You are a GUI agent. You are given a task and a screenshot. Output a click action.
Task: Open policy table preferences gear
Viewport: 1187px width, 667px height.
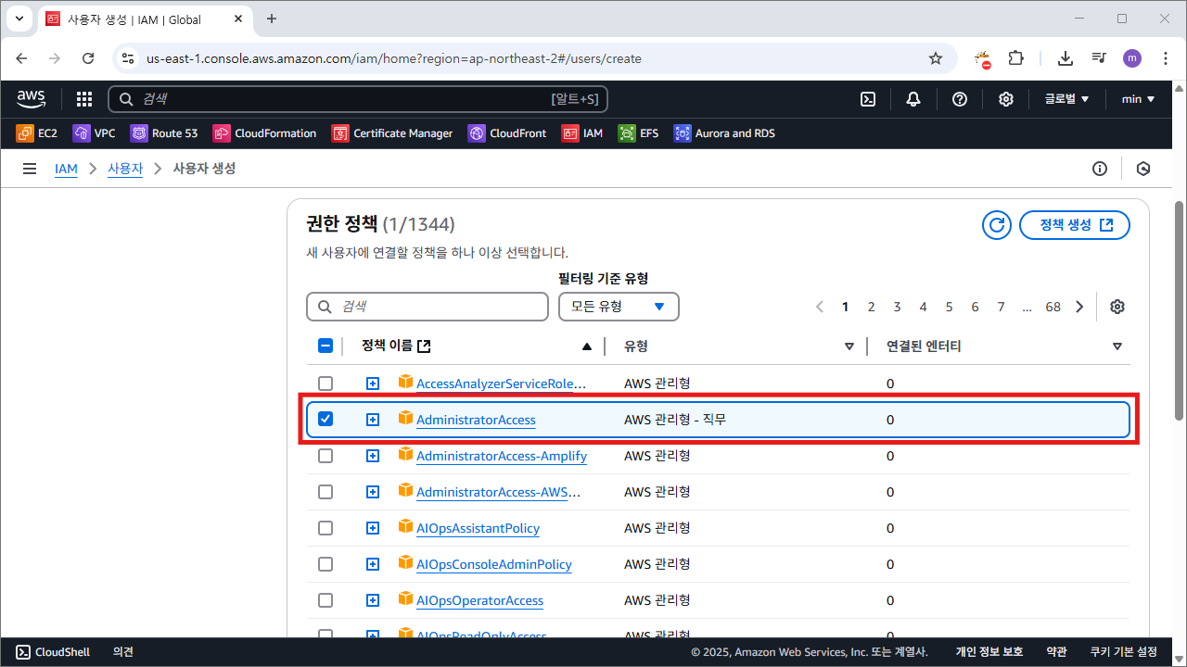(1117, 307)
